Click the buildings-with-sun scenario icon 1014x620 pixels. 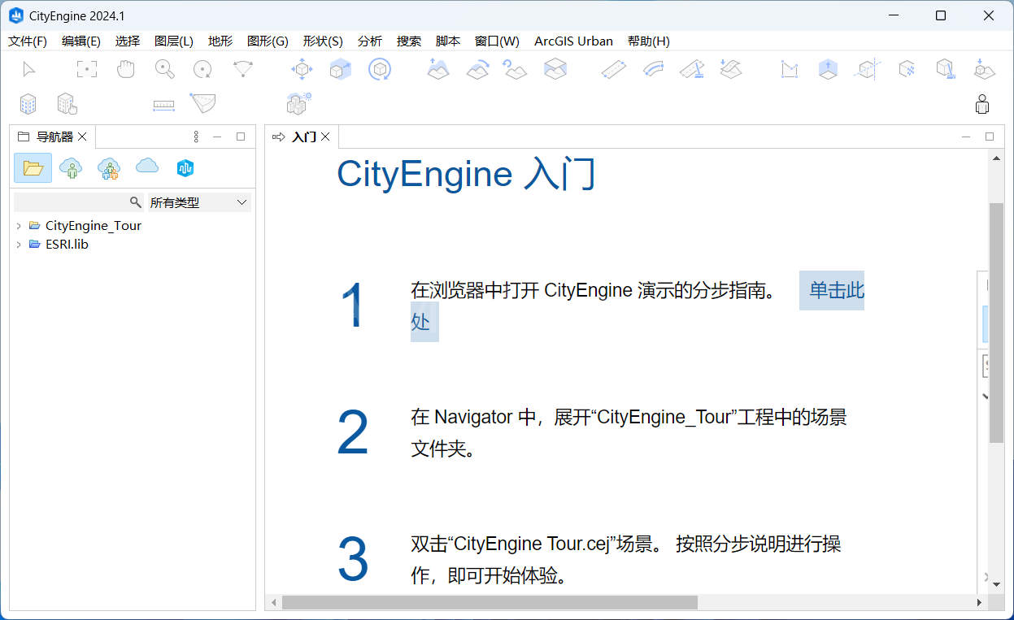pyautogui.click(x=299, y=103)
